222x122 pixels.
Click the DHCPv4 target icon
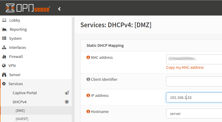pos(67,102)
